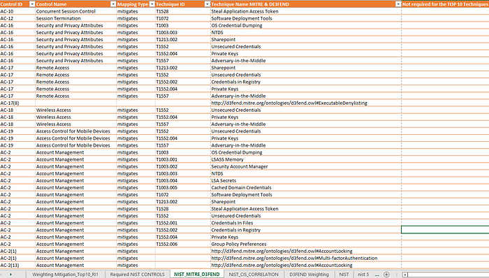The height and width of the screenshot is (278, 489).
Task: Show more sheets via the ellipsis
Action: [x=377, y=275]
